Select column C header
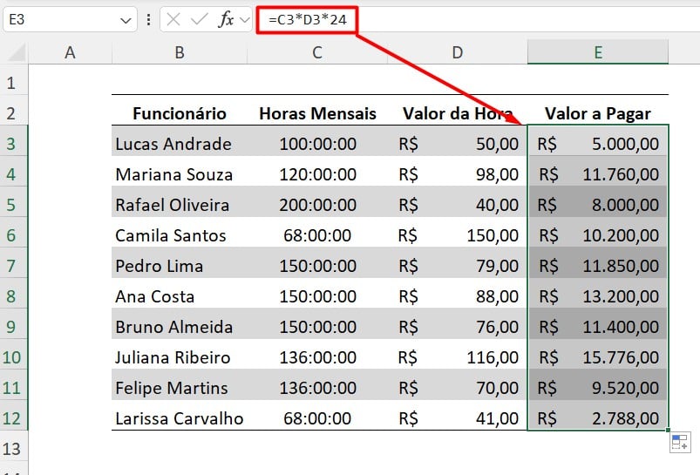700x475 pixels. (317, 52)
